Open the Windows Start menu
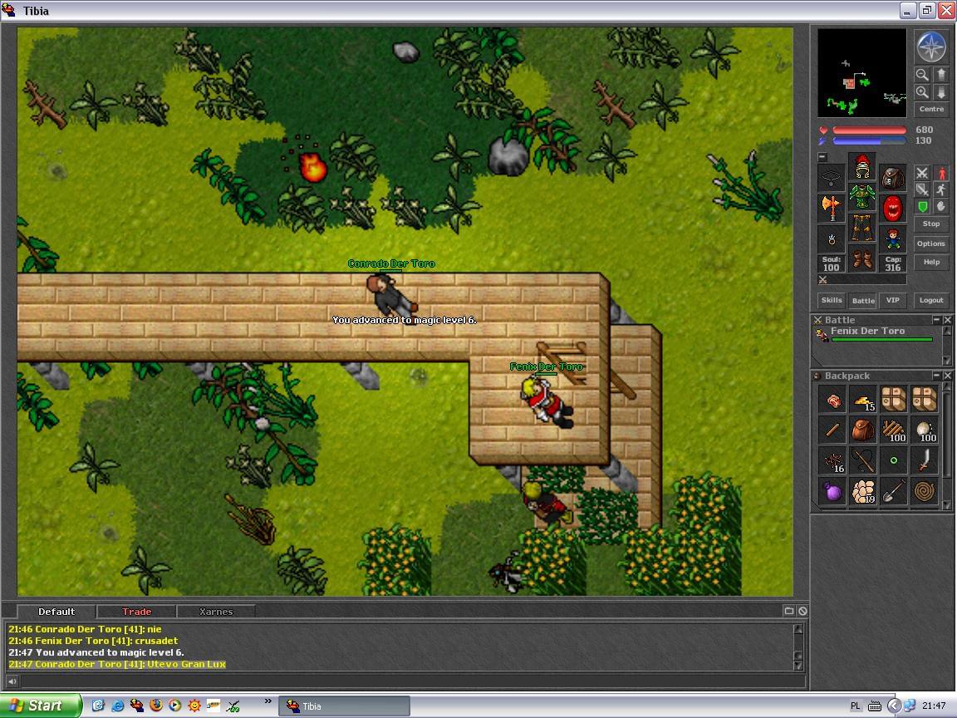This screenshot has height=718, width=957. [x=40, y=706]
